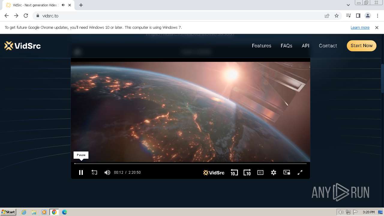Launch Microsoft Edge from taskbar
The height and width of the screenshot is (216, 384).
64,212
